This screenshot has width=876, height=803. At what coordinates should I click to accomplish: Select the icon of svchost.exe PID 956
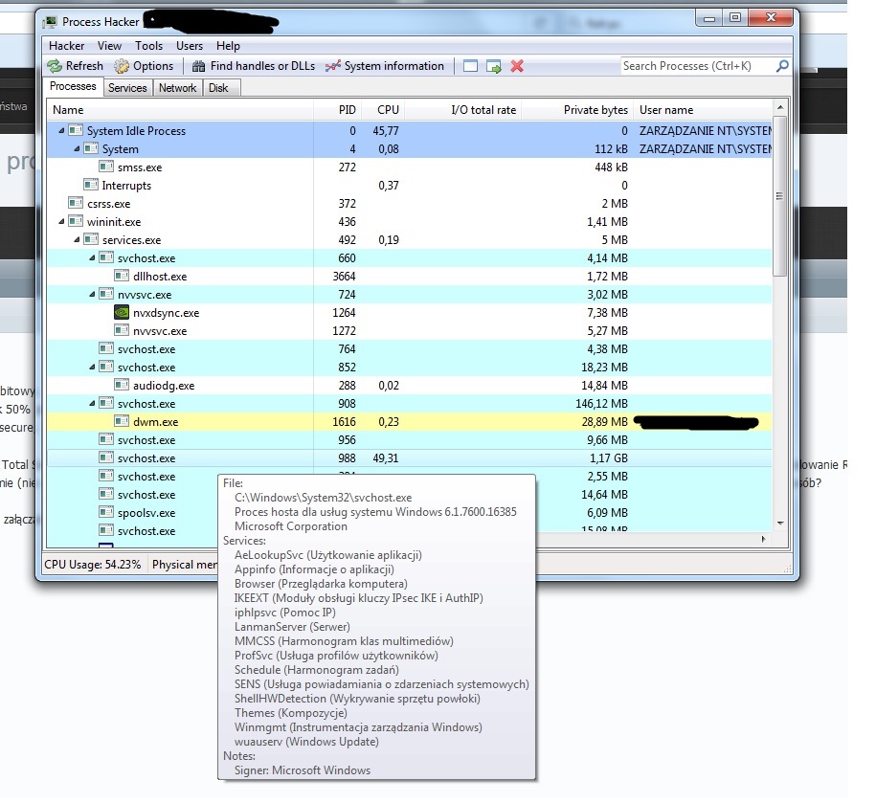click(x=106, y=439)
